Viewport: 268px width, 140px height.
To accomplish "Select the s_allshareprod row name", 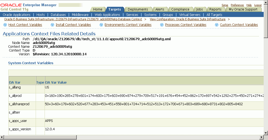I will 19,104.
